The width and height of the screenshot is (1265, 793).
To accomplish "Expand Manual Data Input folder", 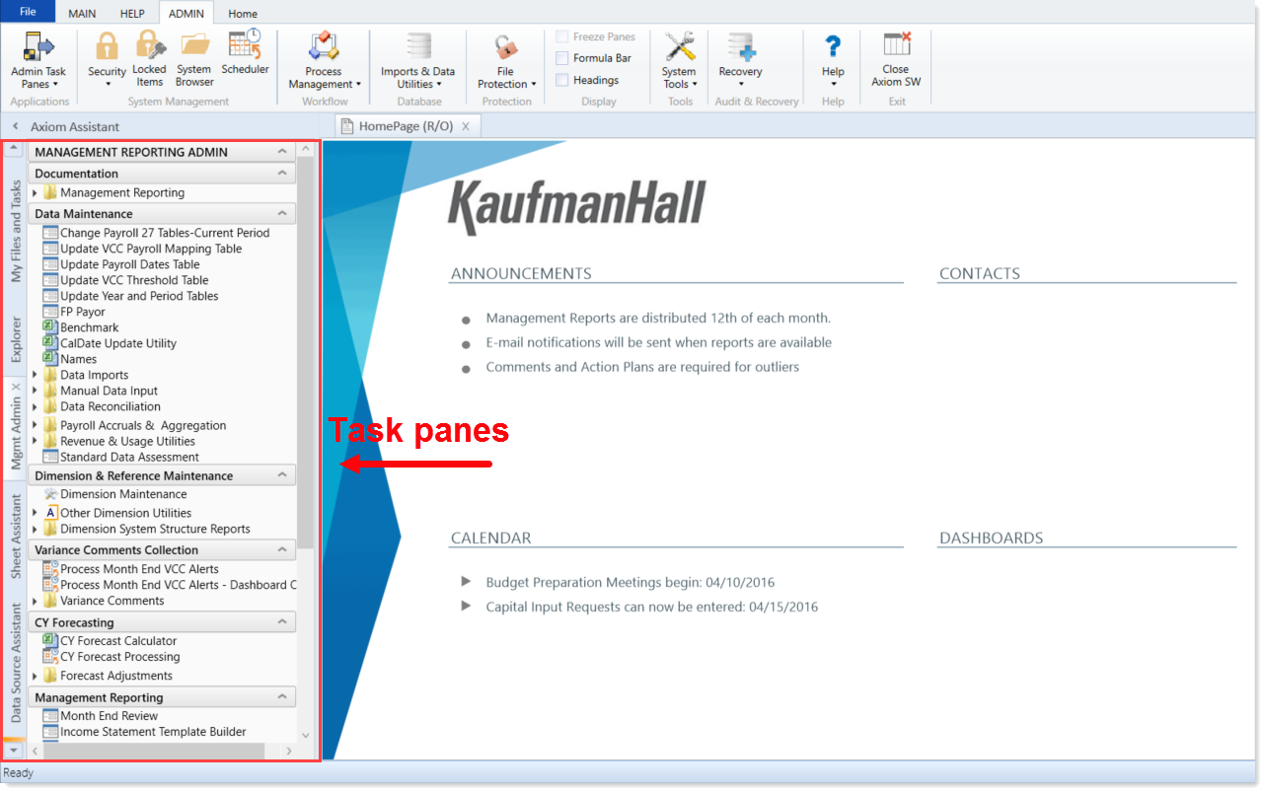I will tap(35, 391).
